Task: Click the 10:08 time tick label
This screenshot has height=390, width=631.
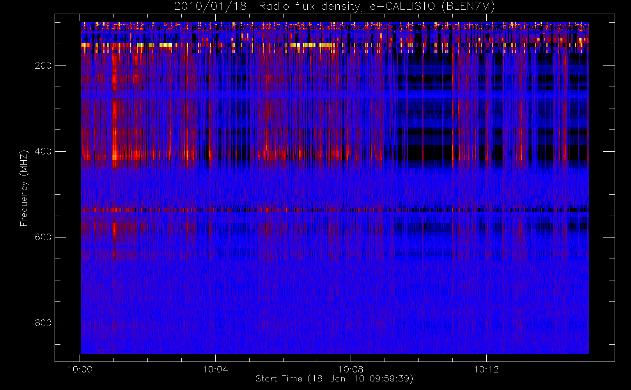Action: tap(351, 369)
